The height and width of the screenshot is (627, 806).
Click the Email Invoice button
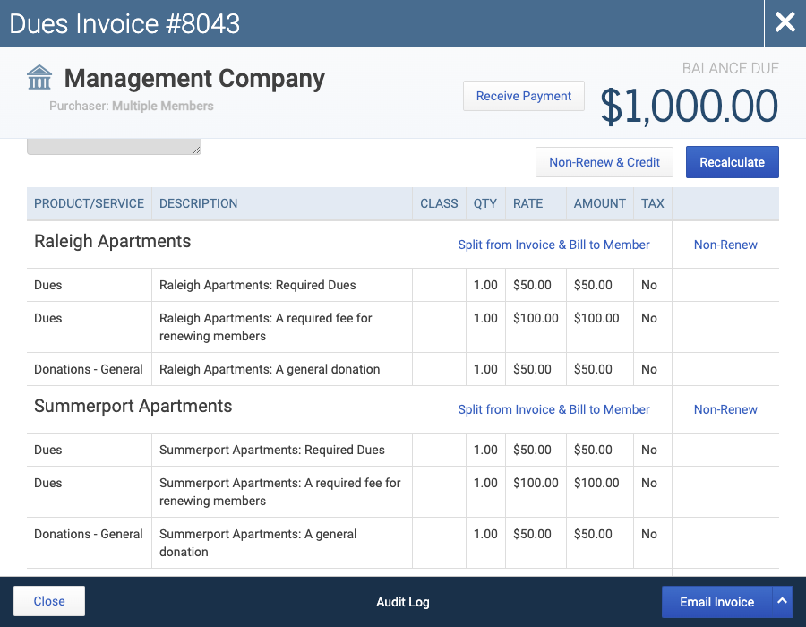pyautogui.click(x=716, y=602)
